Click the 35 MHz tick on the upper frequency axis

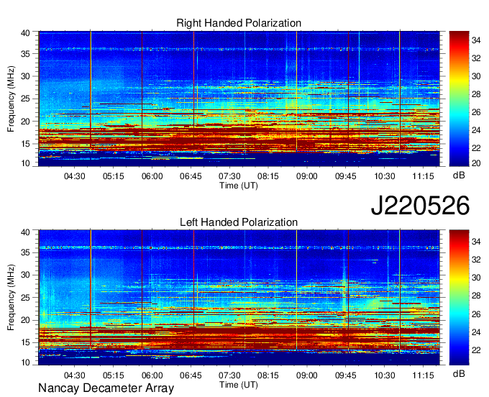[26, 54]
